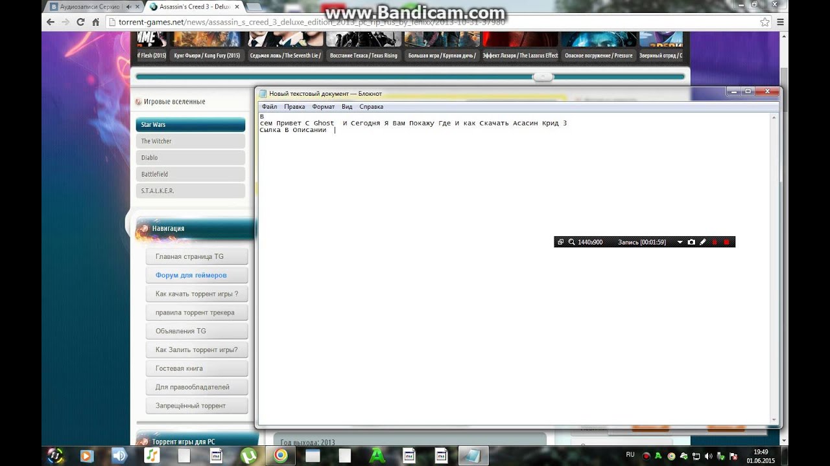Open Bandicam dropdown arrow menu
Image resolution: width=830 pixels, height=466 pixels.
[x=680, y=242]
